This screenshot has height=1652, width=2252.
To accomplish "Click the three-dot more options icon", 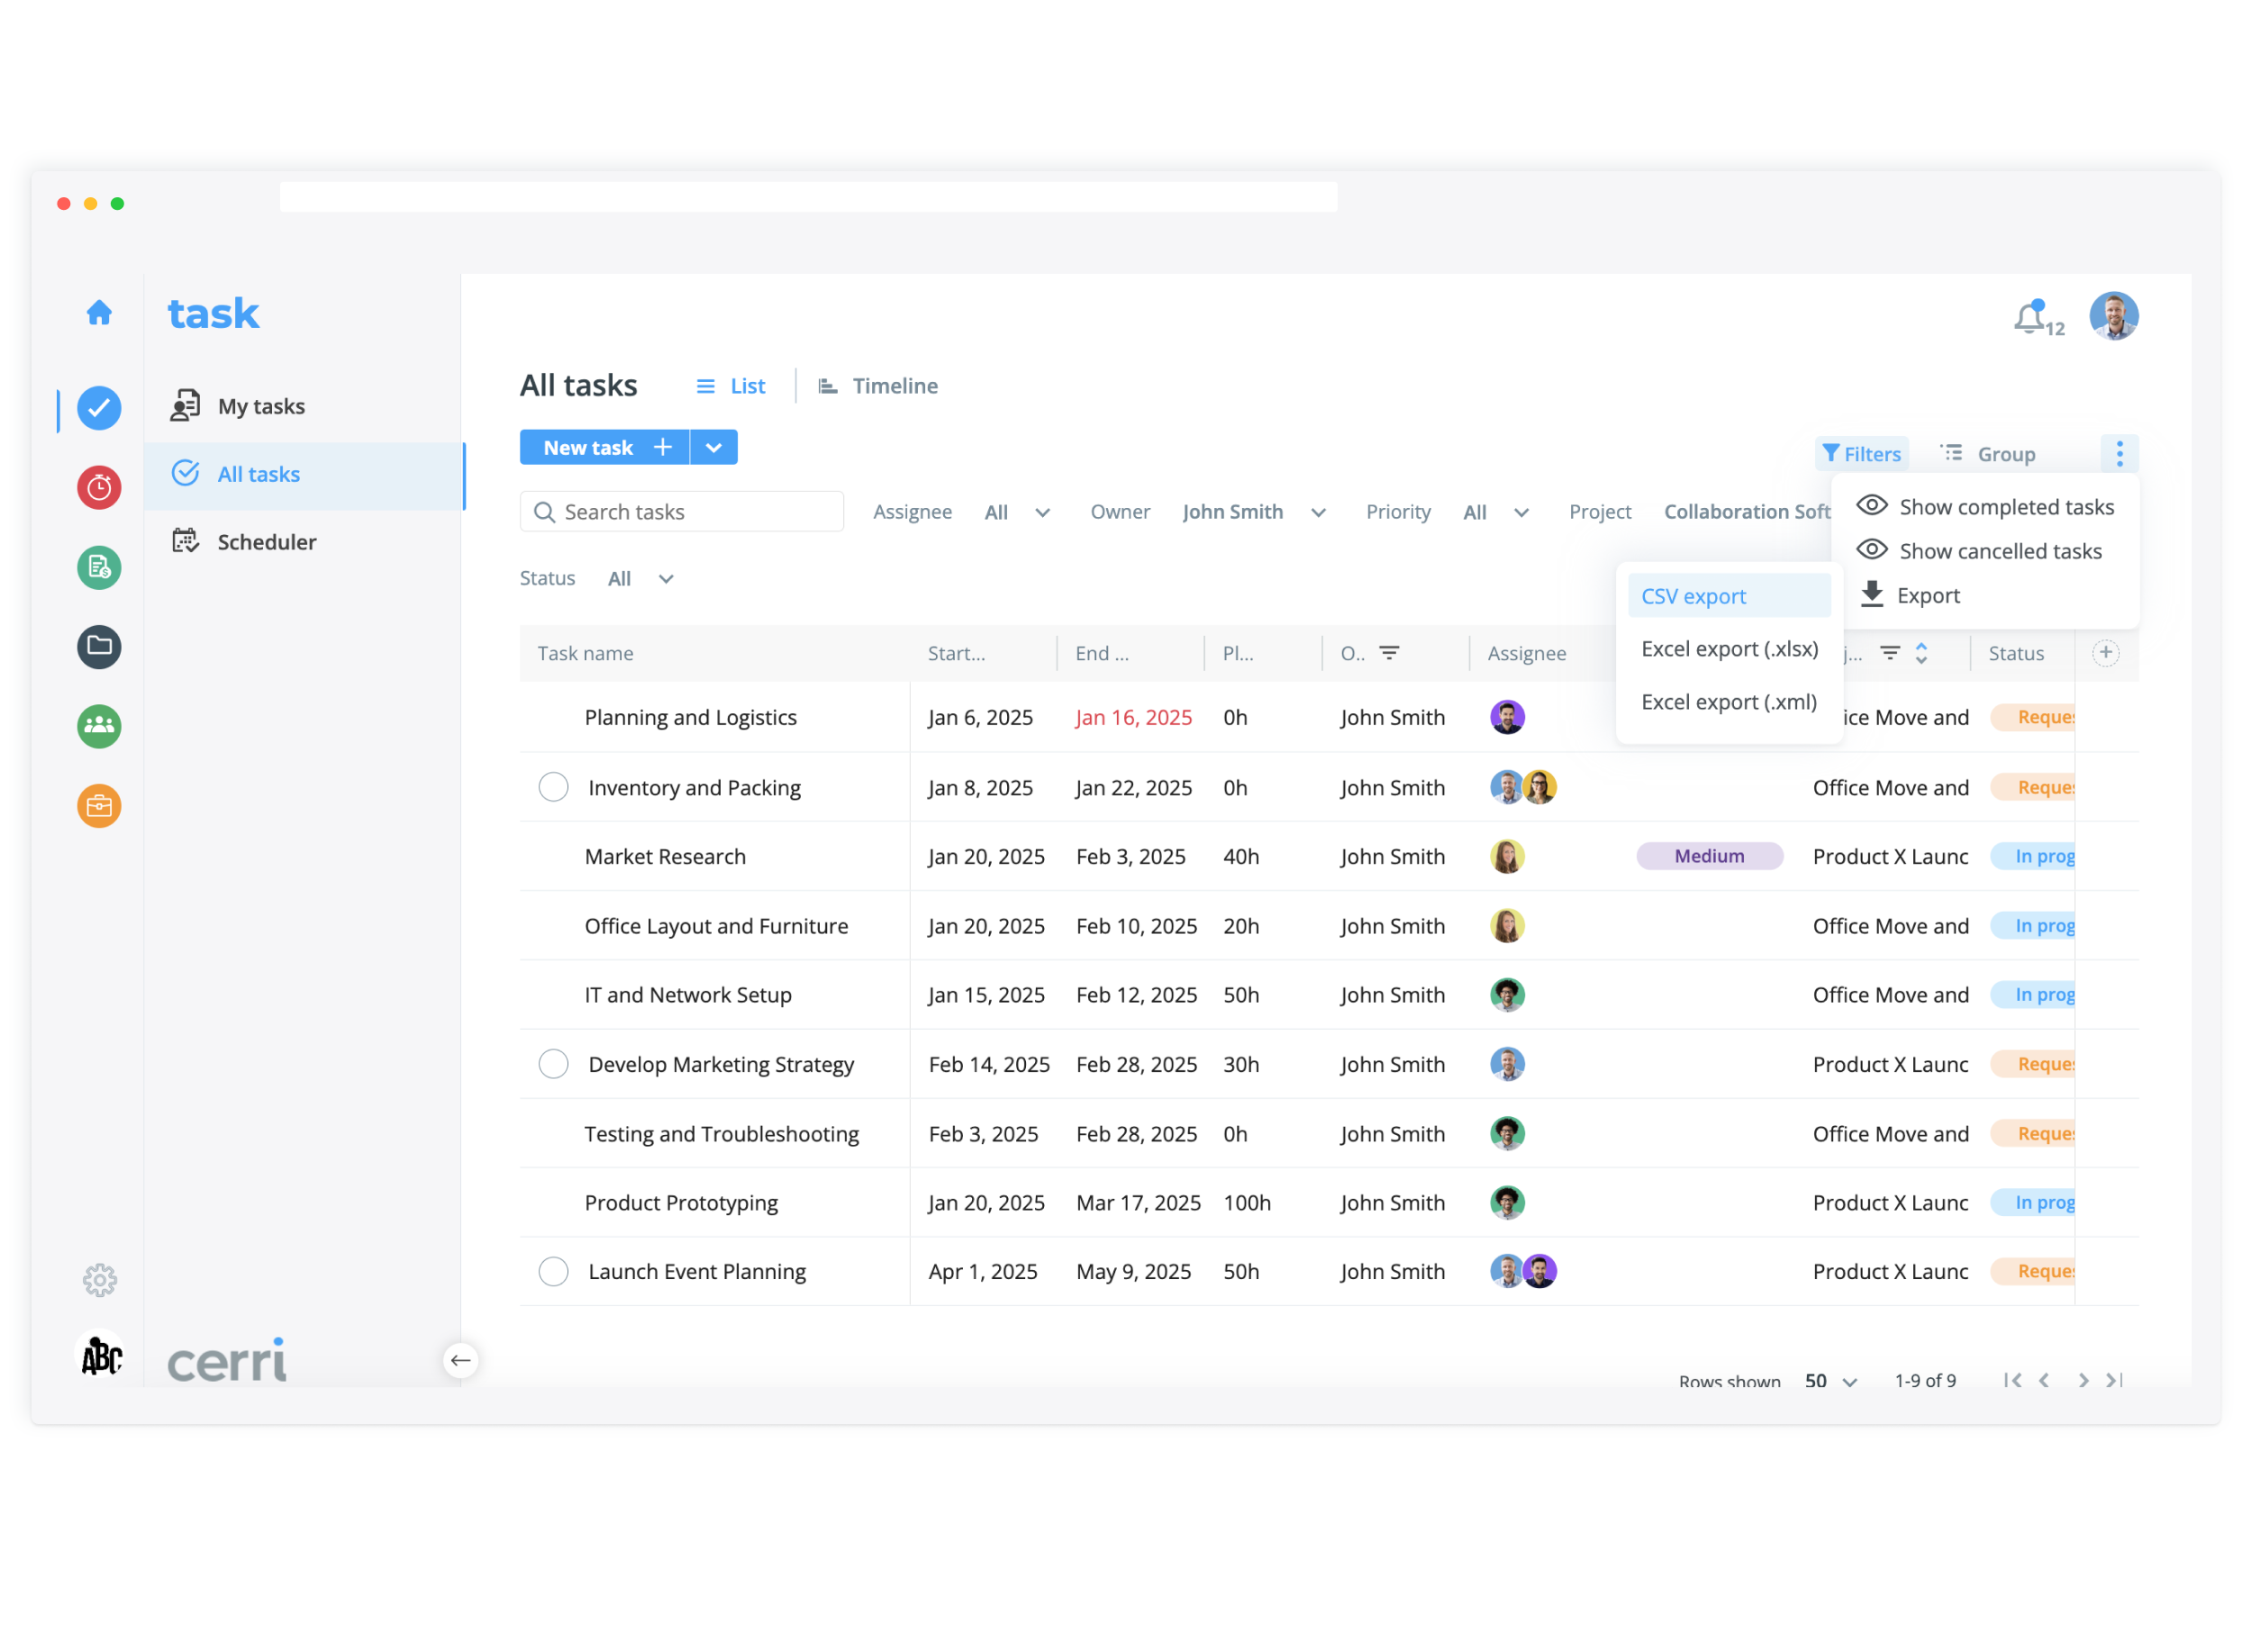I will coord(2119,454).
